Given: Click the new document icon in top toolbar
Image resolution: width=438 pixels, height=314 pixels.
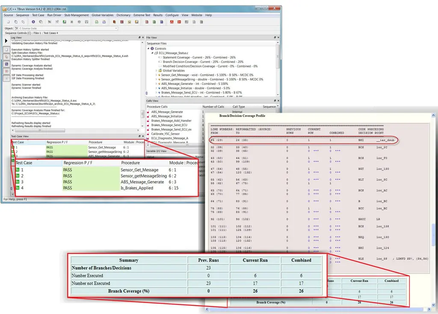Looking at the screenshot, I should pyautogui.click(x=8, y=22).
